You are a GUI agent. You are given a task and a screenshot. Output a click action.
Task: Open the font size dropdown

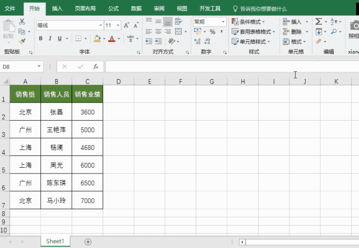click(x=118, y=25)
